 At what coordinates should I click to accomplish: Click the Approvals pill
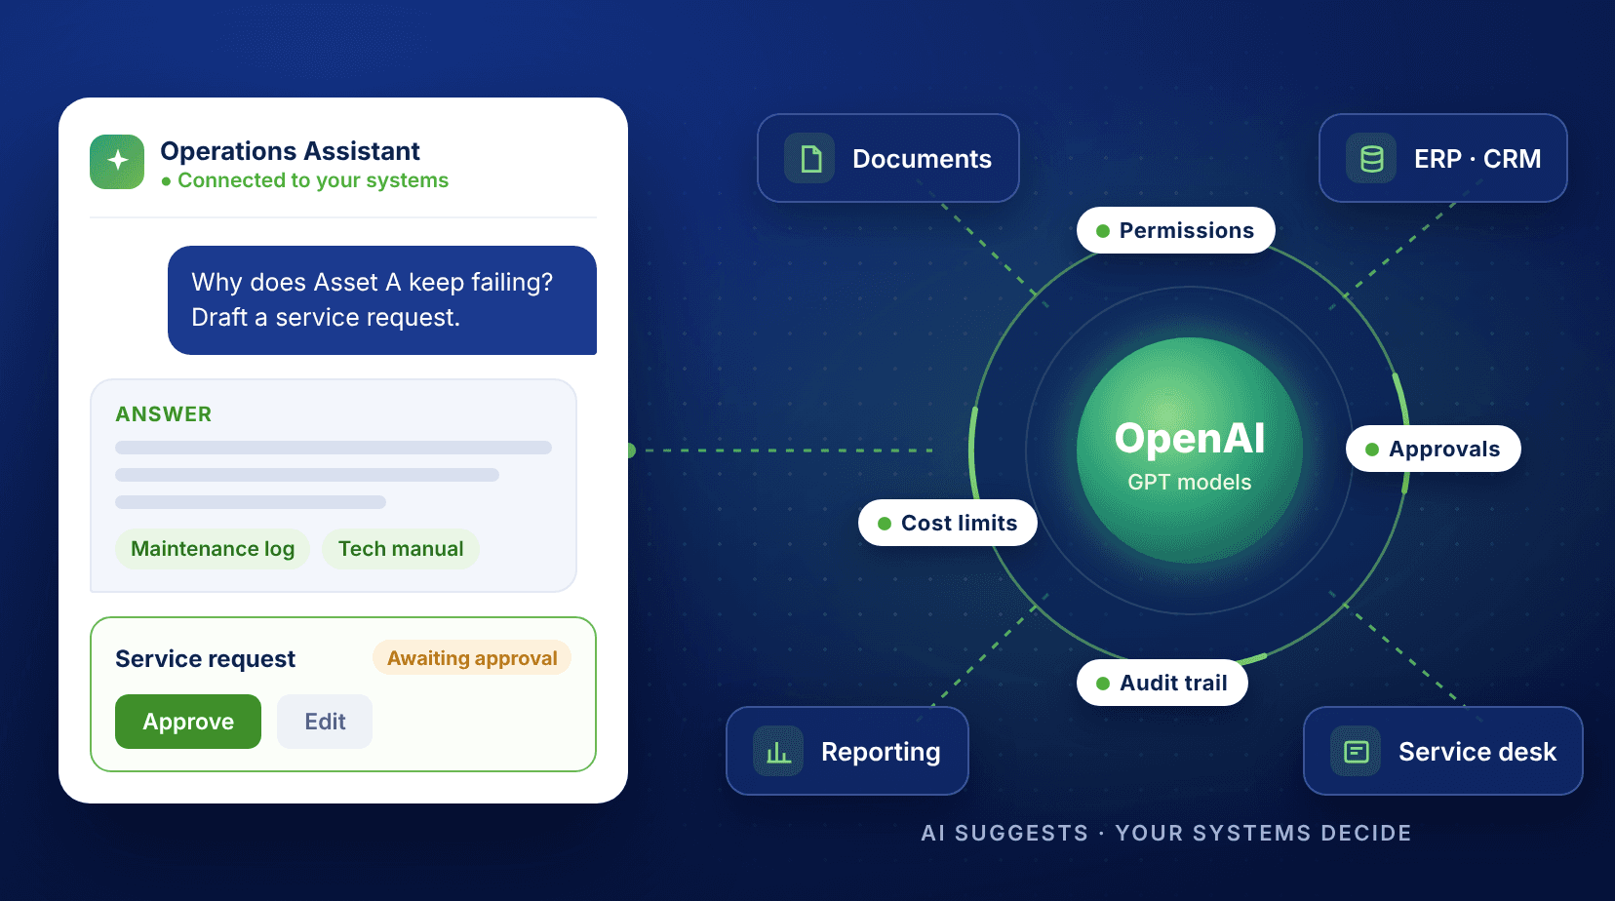1434,449
